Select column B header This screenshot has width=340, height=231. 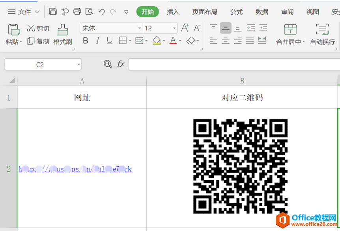coord(242,80)
